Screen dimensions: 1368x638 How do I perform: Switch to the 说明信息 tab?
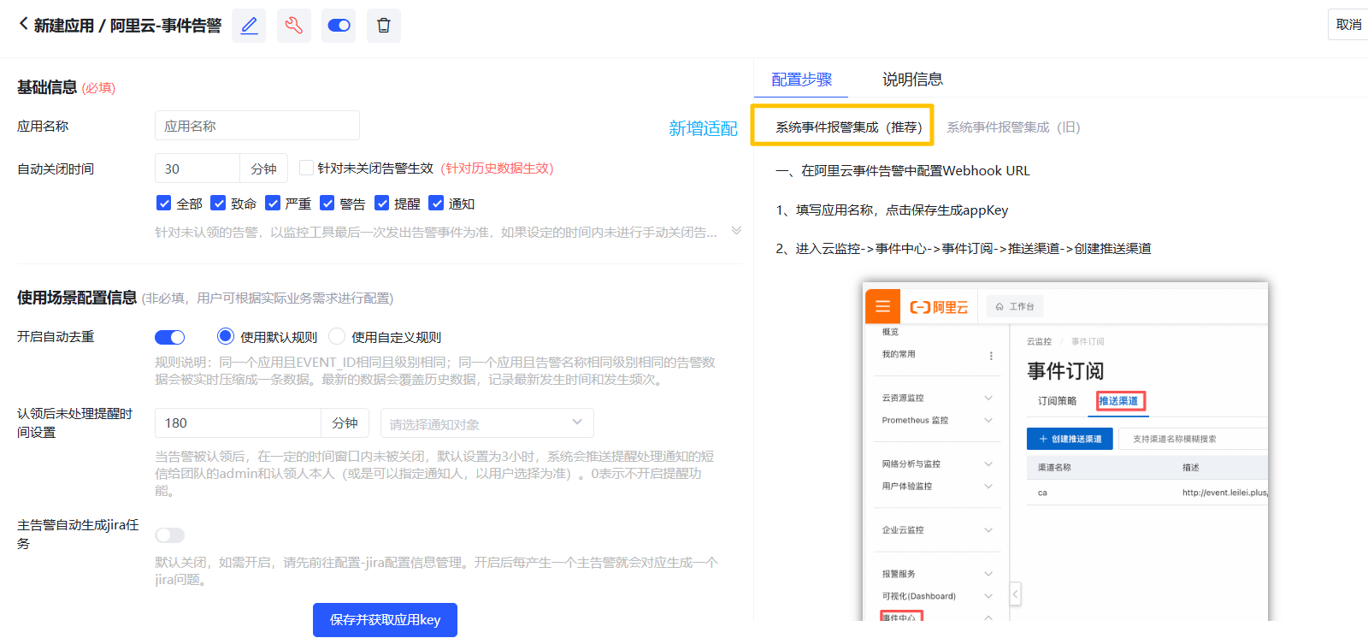(912, 80)
